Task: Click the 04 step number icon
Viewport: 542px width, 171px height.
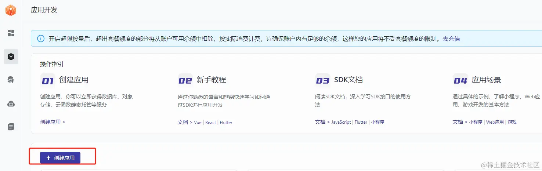Action: pyautogui.click(x=460, y=80)
